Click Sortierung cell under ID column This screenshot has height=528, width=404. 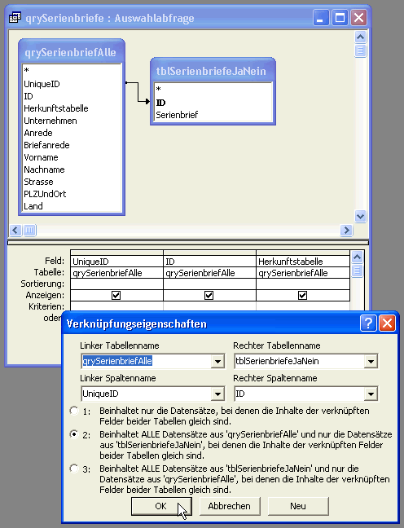click(209, 284)
